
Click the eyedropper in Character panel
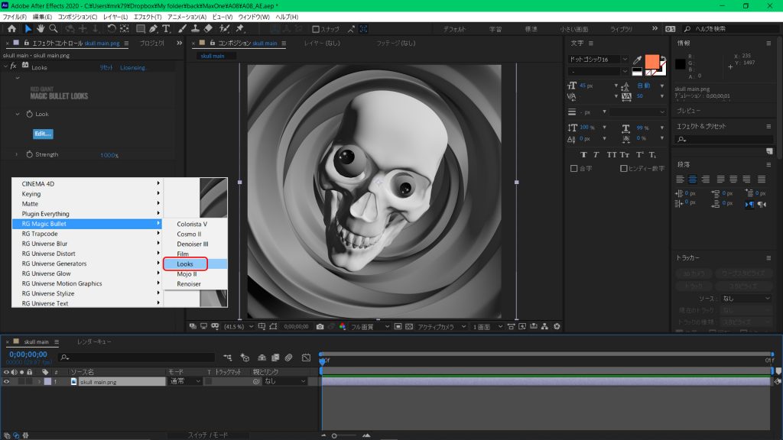636,60
